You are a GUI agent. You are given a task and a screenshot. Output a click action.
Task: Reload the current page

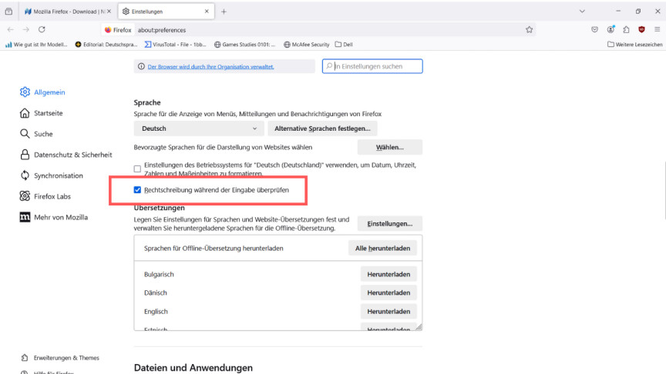(42, 30)
